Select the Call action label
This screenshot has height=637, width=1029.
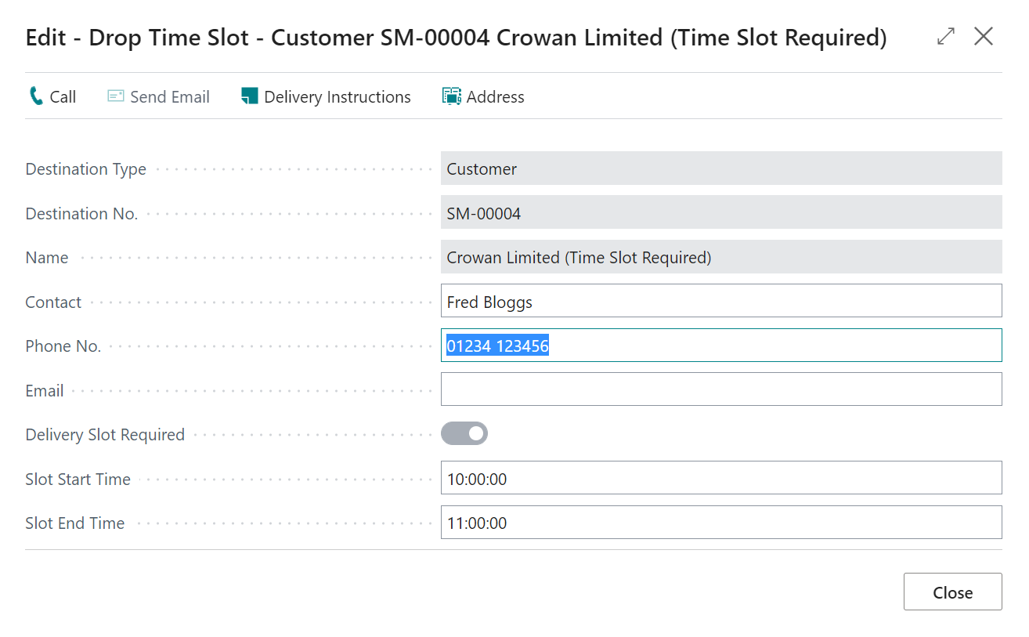(63, 97)
